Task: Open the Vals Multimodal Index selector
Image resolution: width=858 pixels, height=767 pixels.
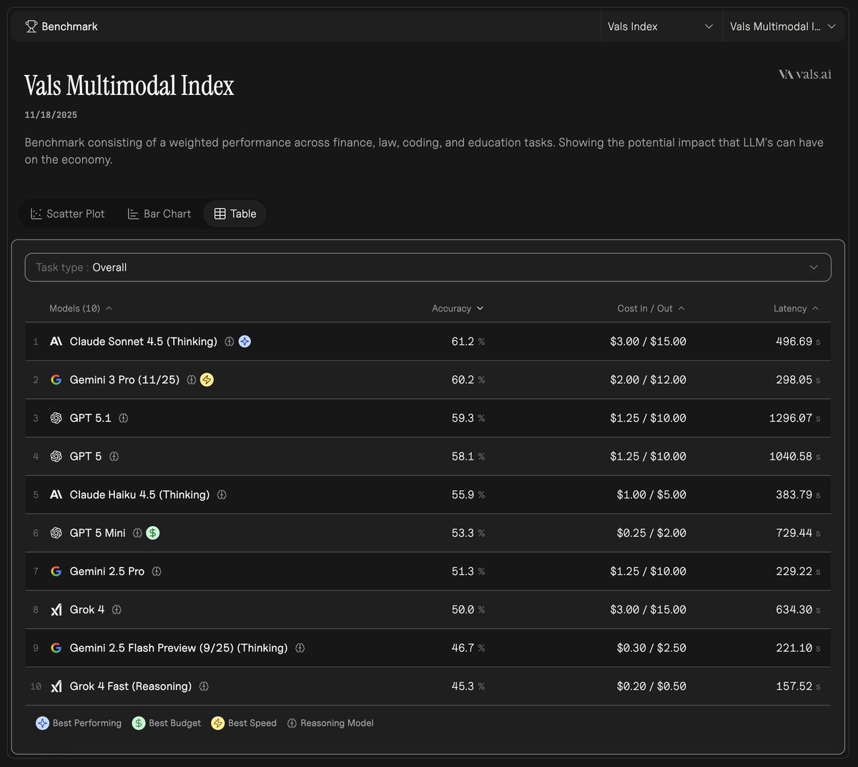Action: (x=784, y=26)
